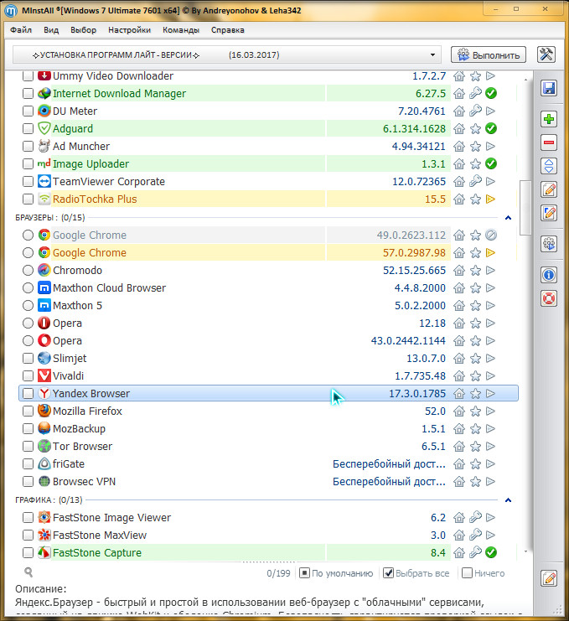Select the Maxthon 5 radio button
The width and height of the screenshot is (569, 621).
[x=28, y=305]
